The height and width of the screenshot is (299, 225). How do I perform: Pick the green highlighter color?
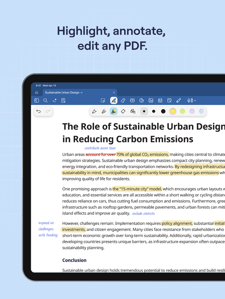(x=183, y=111)
